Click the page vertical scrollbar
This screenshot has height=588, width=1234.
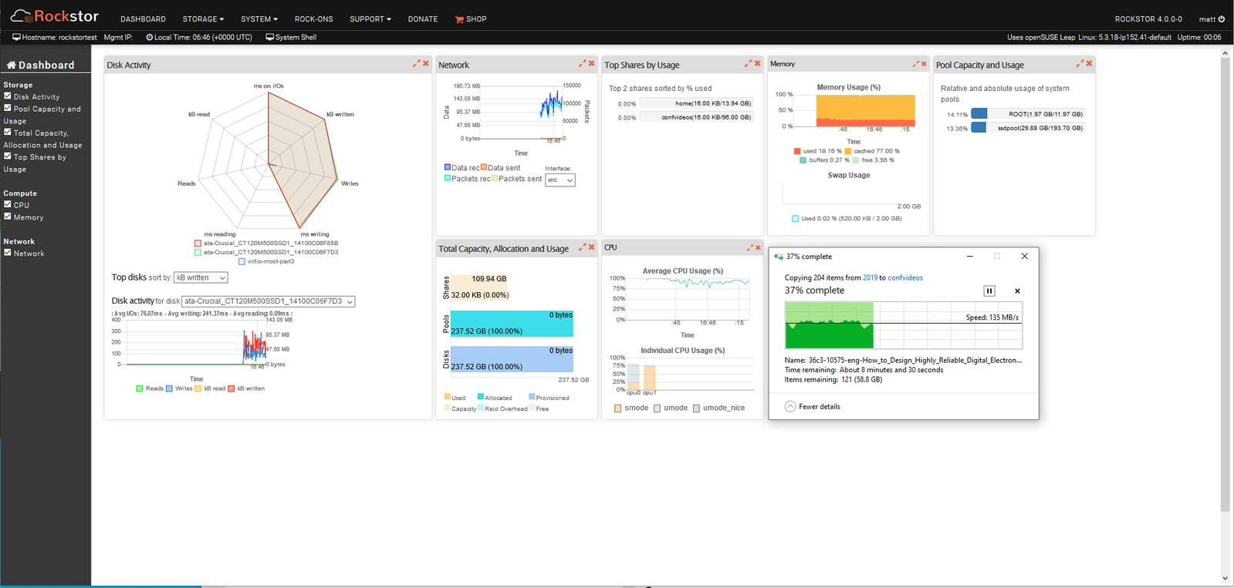tap(1225, 284)
